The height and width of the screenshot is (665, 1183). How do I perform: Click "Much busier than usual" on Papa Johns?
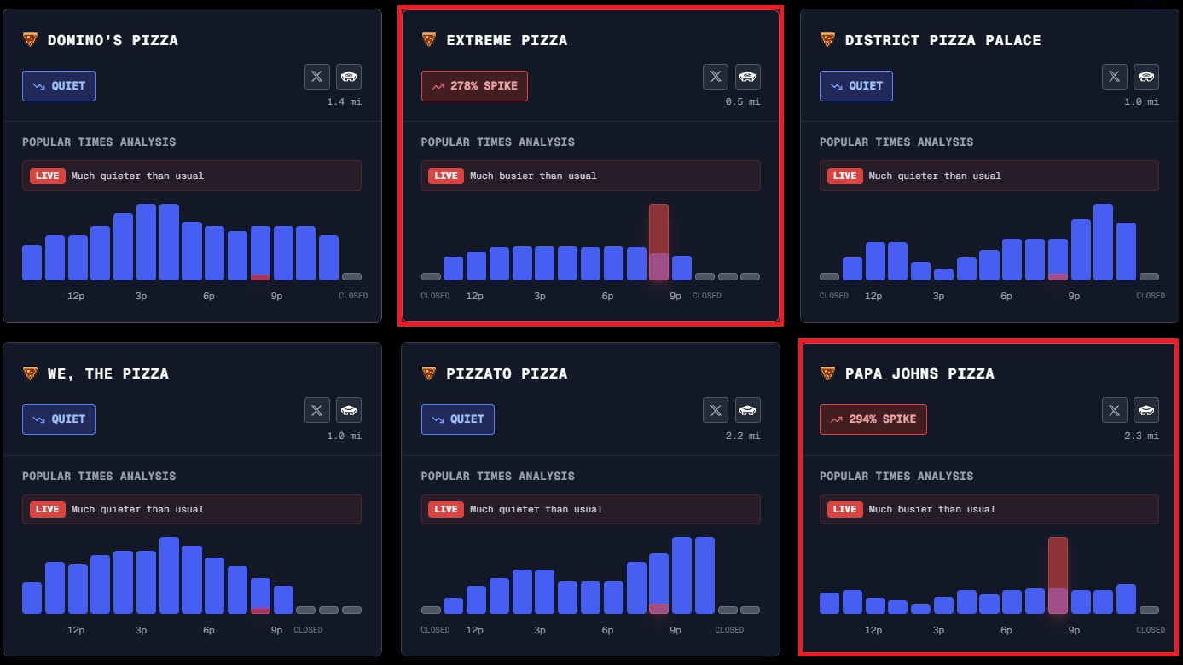point(932,509)
